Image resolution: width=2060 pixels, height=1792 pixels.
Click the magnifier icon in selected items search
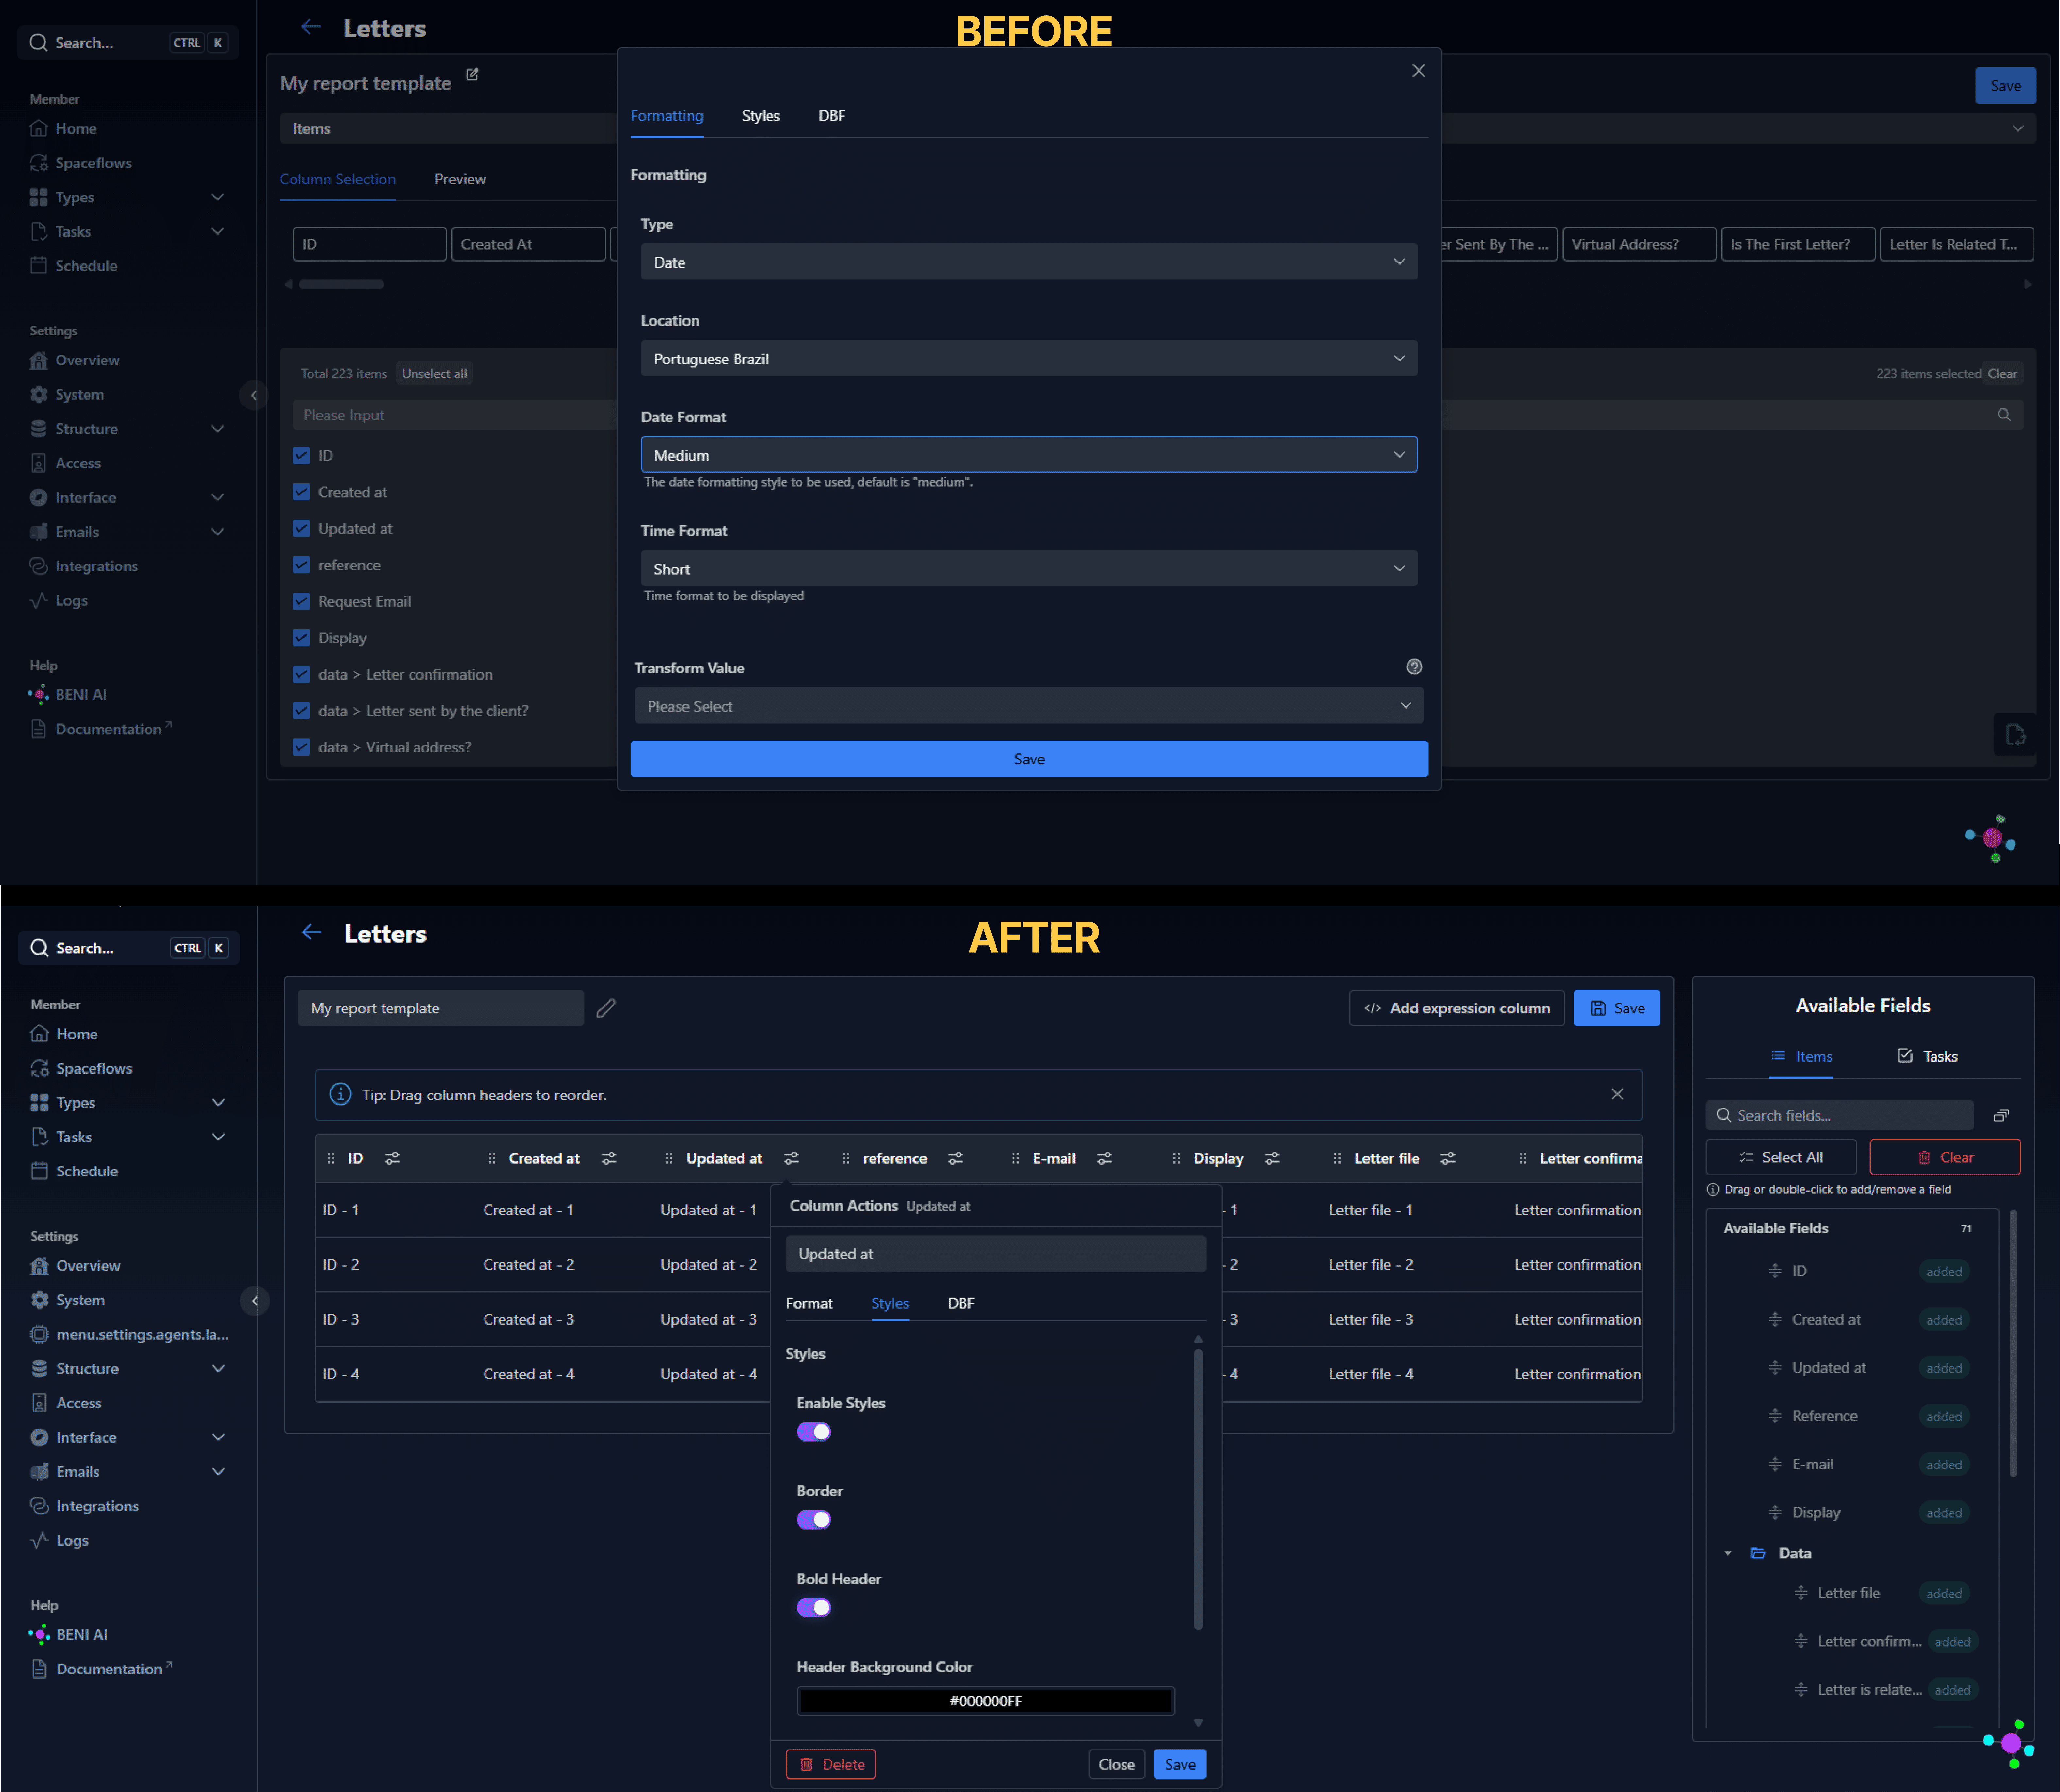click(2004, 415)
